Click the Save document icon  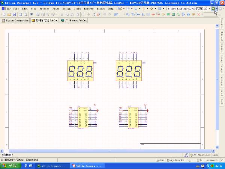tap(14, 14)
